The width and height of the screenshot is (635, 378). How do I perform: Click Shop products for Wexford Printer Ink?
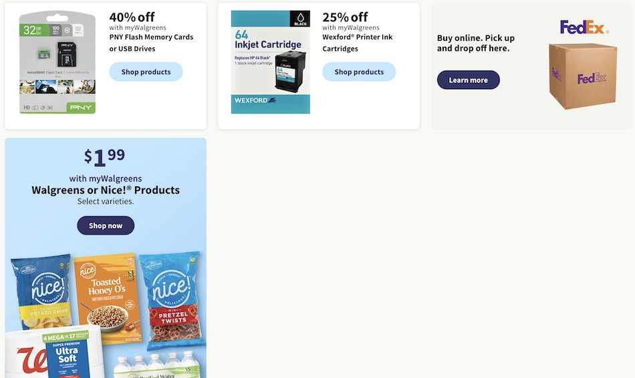pos(359,71)
